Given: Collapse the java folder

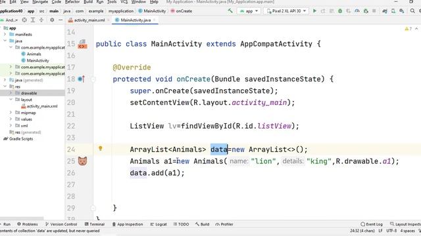Looking at the screenshot, I should point(5,41).
